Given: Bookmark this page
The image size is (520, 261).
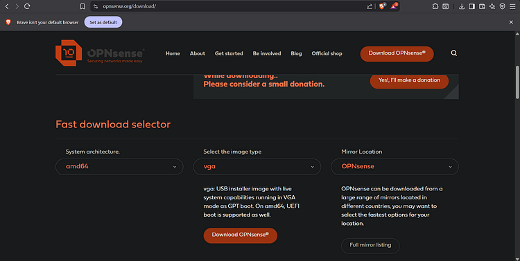Looking at the screenshot, I should [x=83, y=6].
